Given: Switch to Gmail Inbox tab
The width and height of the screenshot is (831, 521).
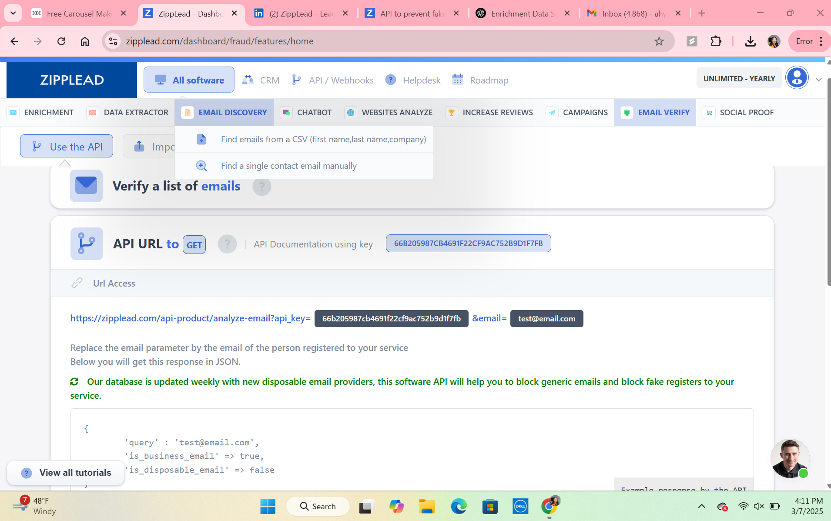Looking at the screenshot, I should [634, 13].
